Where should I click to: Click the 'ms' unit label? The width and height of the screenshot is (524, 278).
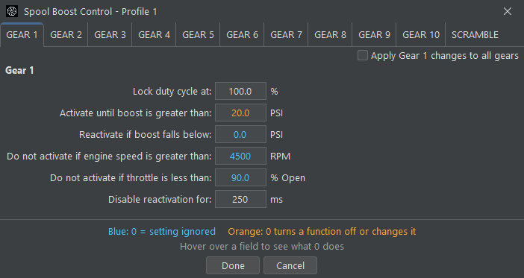[276, 200]
